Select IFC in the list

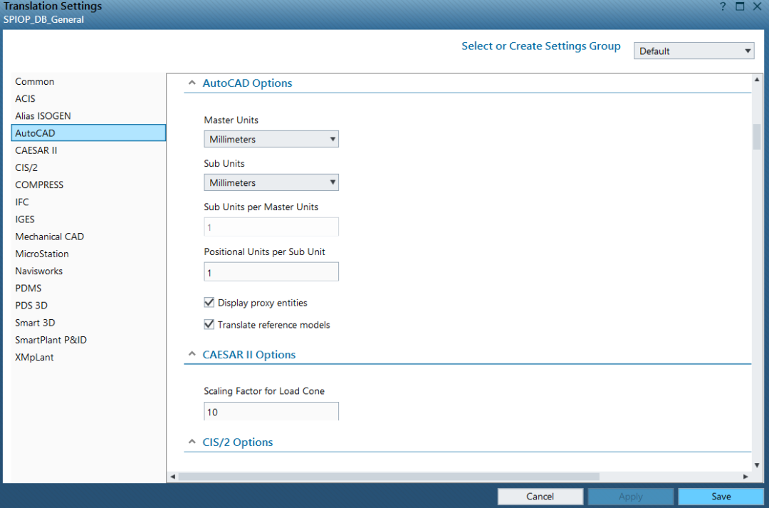88,202
